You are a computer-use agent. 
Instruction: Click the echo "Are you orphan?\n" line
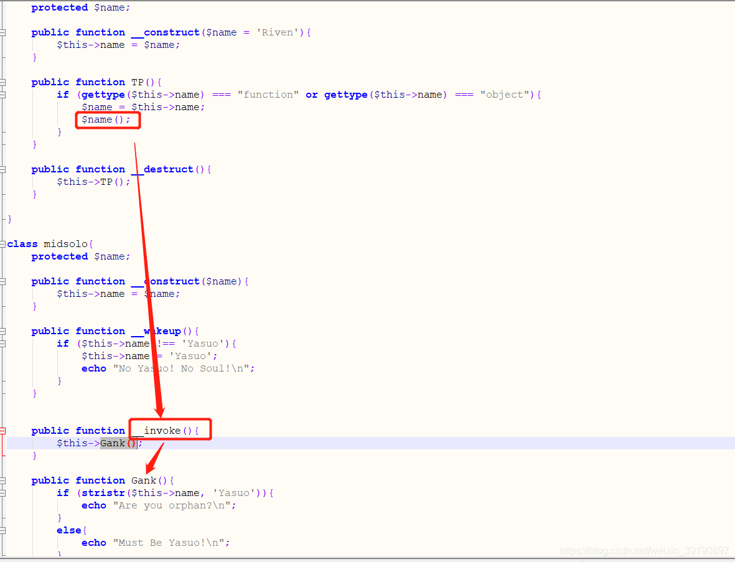click(159, 506)
